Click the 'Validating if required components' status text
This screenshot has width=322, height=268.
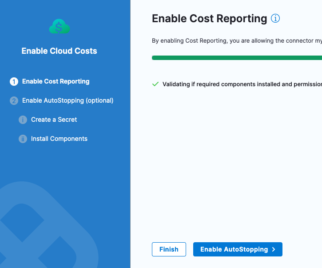pyautogui.click(x=242, y=84)
